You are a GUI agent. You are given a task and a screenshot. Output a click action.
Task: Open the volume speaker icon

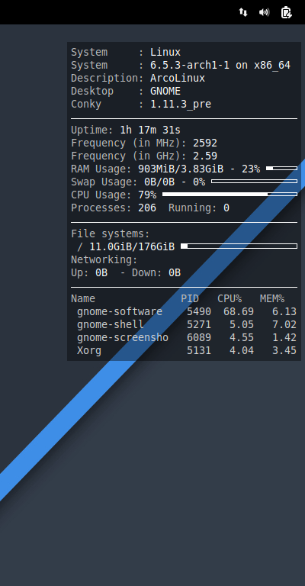click(x=265, y=12)
